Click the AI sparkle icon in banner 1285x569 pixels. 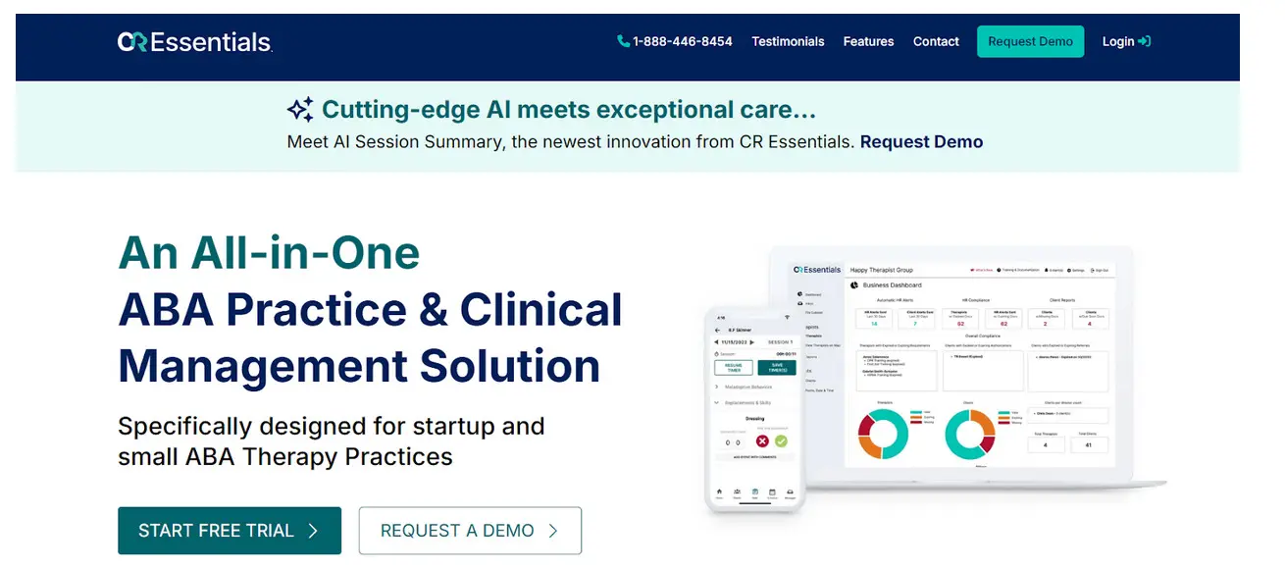(x=300, y=110)
